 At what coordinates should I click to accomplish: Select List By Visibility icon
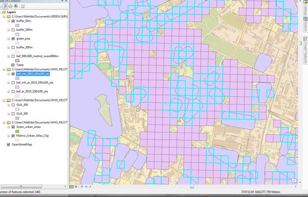pyautogui.click(x=16, y=6)
